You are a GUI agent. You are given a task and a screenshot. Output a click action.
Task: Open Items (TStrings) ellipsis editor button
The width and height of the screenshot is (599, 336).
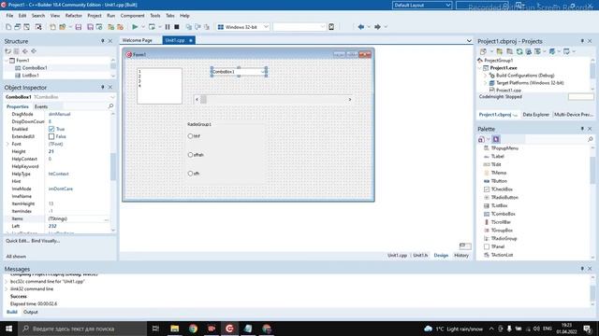106,219
